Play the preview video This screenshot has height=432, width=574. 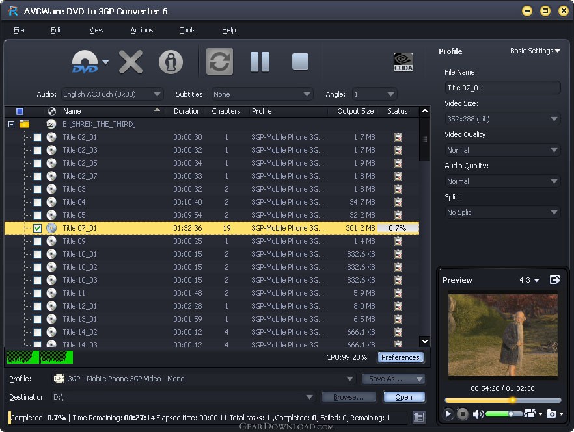[448, 414]
